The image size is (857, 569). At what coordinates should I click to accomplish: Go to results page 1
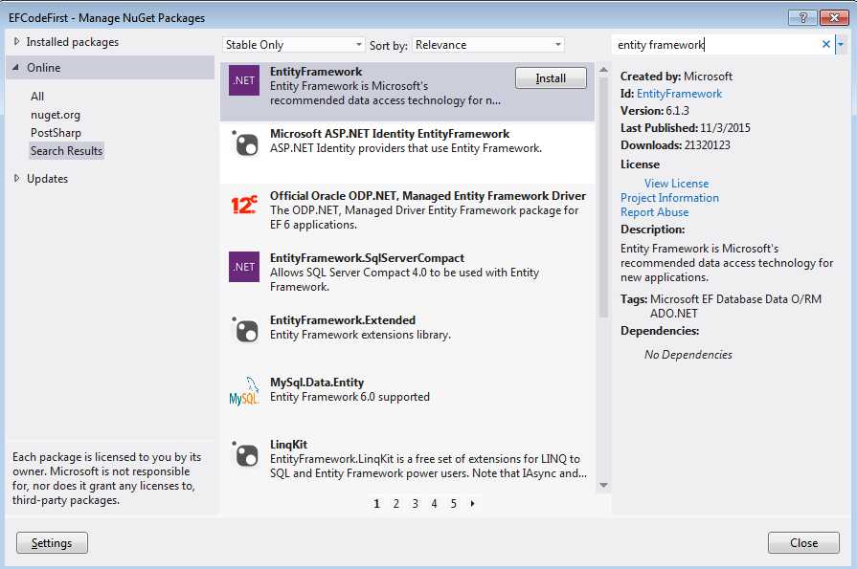click(376, 503)
